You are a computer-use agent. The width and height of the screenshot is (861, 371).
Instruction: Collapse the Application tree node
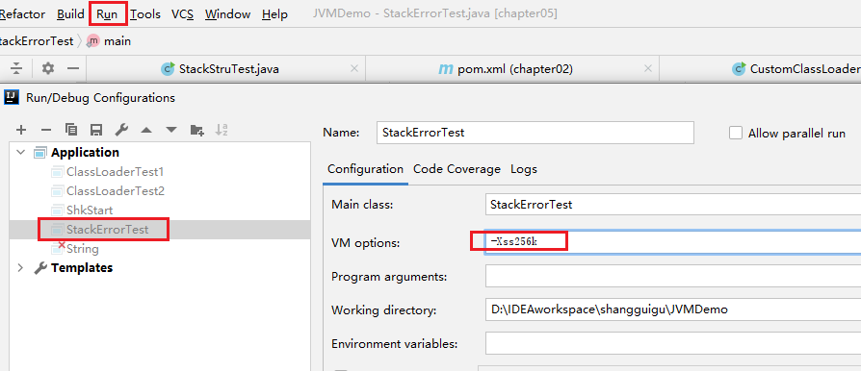21,153
